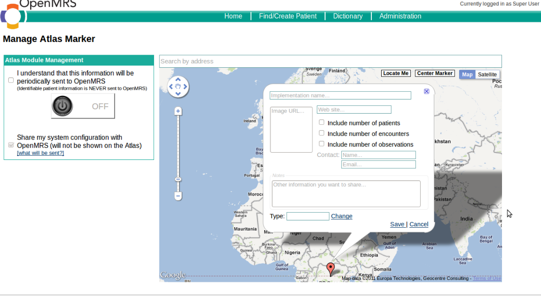Pan the map right with the arrow
The image size is (541, 296).
tap(185, 87)
